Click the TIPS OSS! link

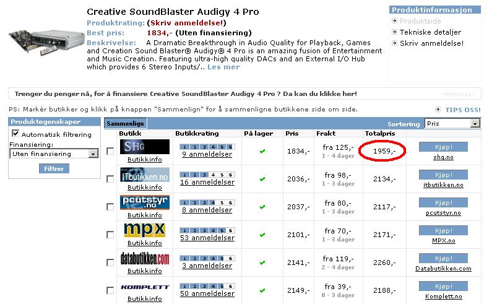tap(463, 110)
